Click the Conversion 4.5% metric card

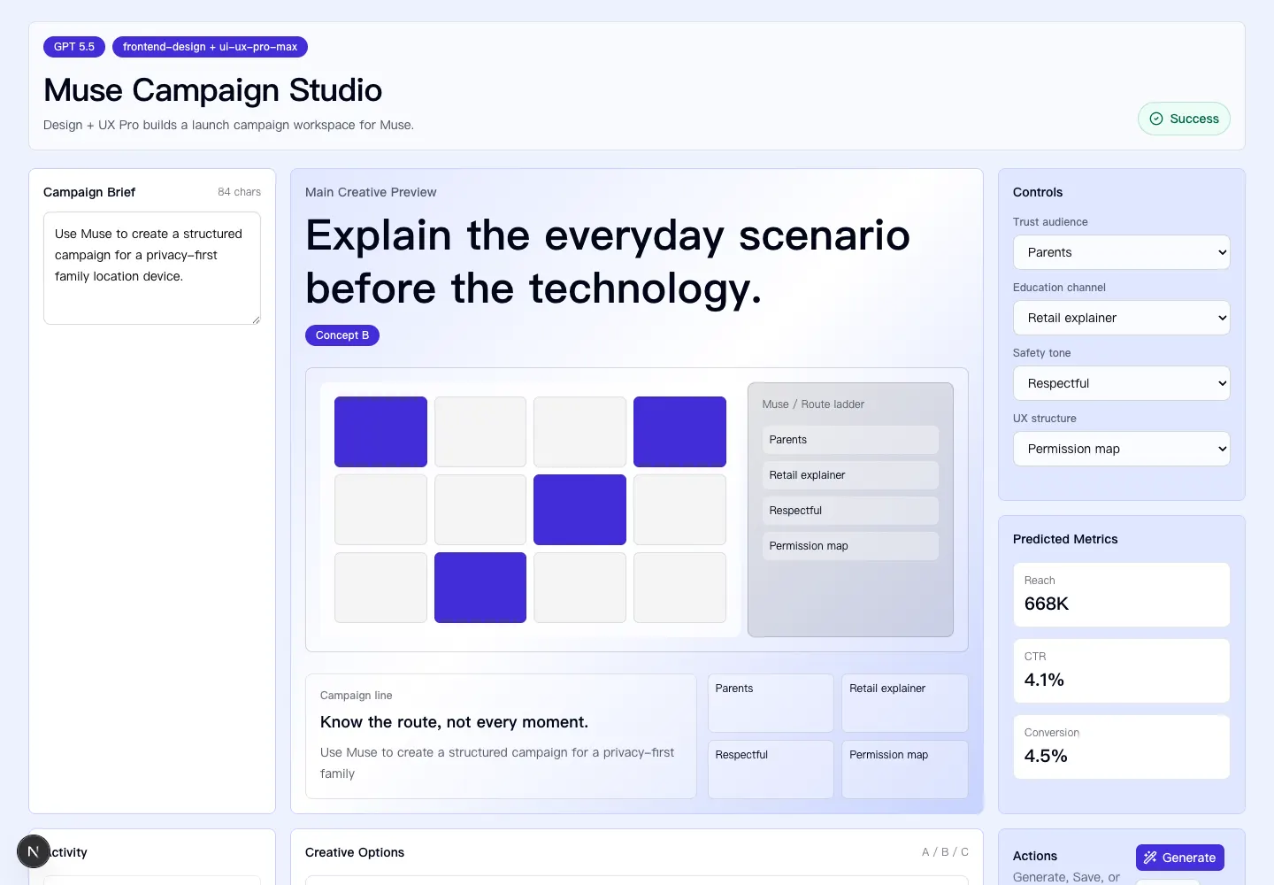coord(1122,747)
